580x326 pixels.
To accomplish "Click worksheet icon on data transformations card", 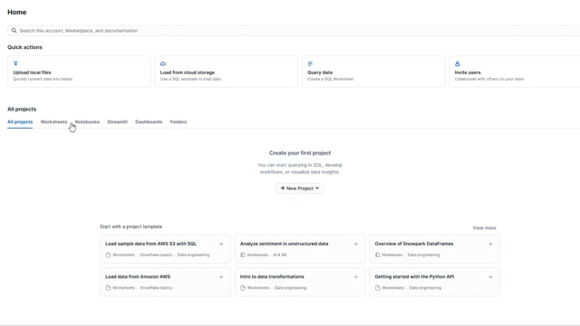I will click(x=243, y=288).
